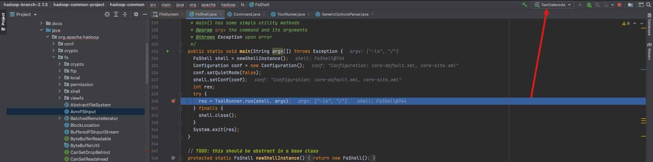Hide the Project panel with minus icon
653x162 pixels.
(x=145, y=14)
